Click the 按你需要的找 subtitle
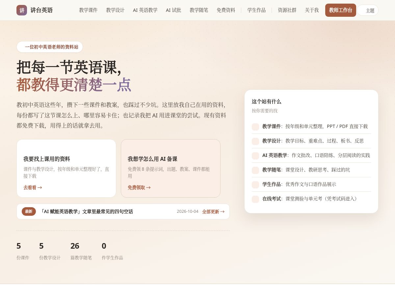The image size is (395, 296). click(x=265, y=111)
